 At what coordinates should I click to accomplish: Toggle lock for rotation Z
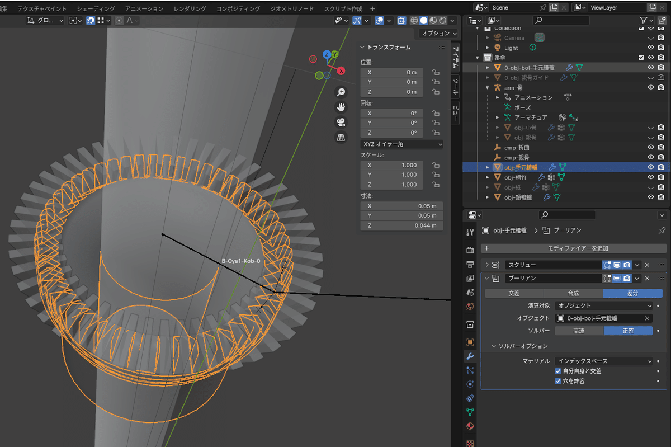pos(435,133)
